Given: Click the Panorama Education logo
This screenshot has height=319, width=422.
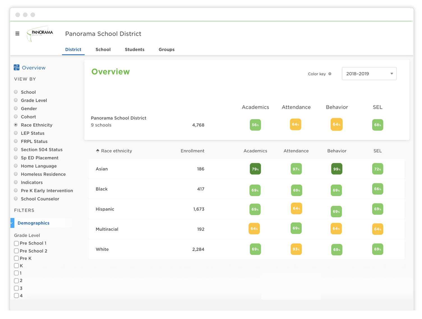Looking at the screenshot, I should point(40,33).
